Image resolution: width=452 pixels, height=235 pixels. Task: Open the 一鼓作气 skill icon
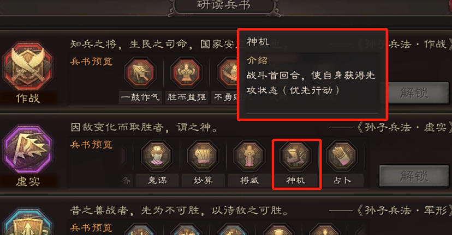[140, 73]
